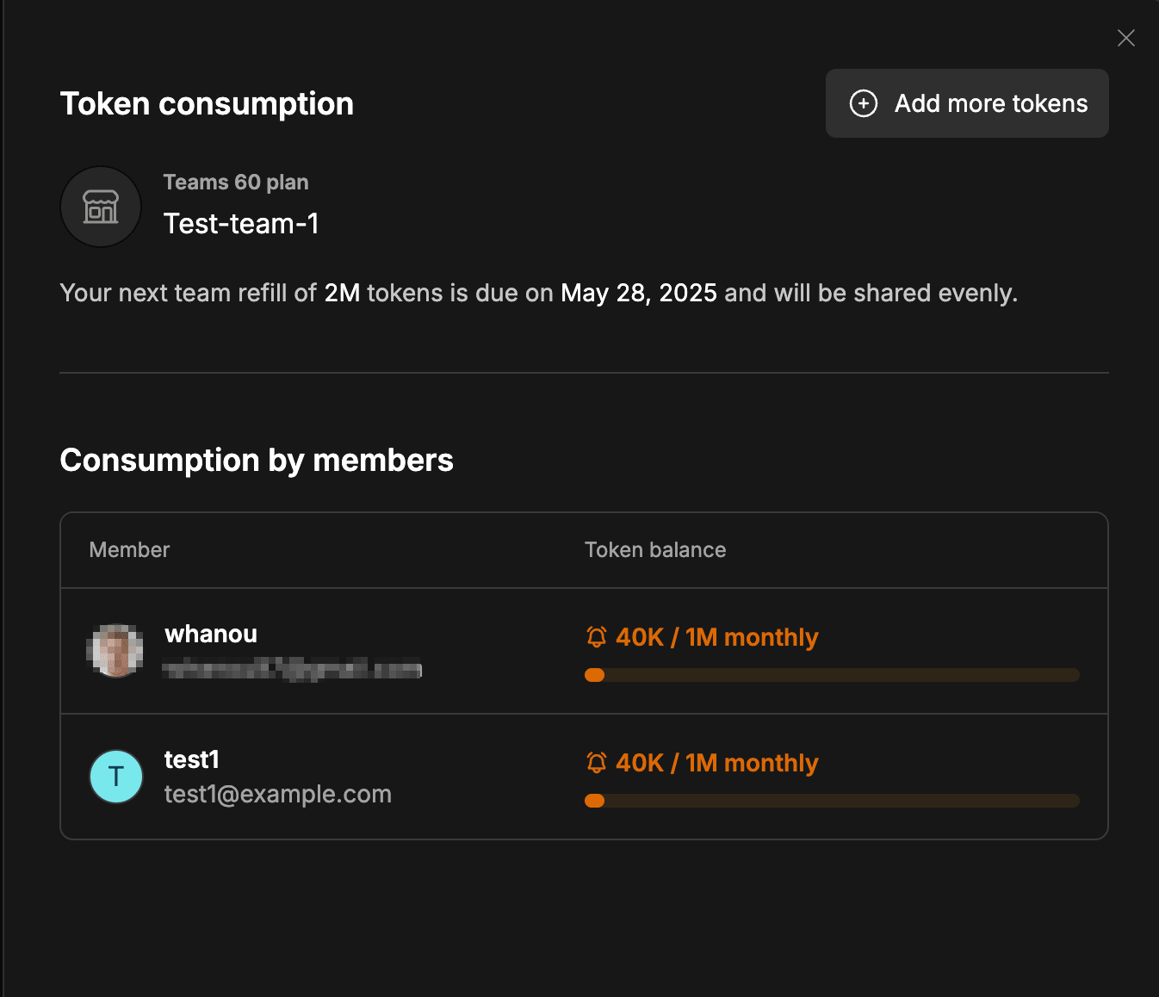Click test1's circular T avatar
This screenshot has width=1159, height=997.
coord(115,776)
